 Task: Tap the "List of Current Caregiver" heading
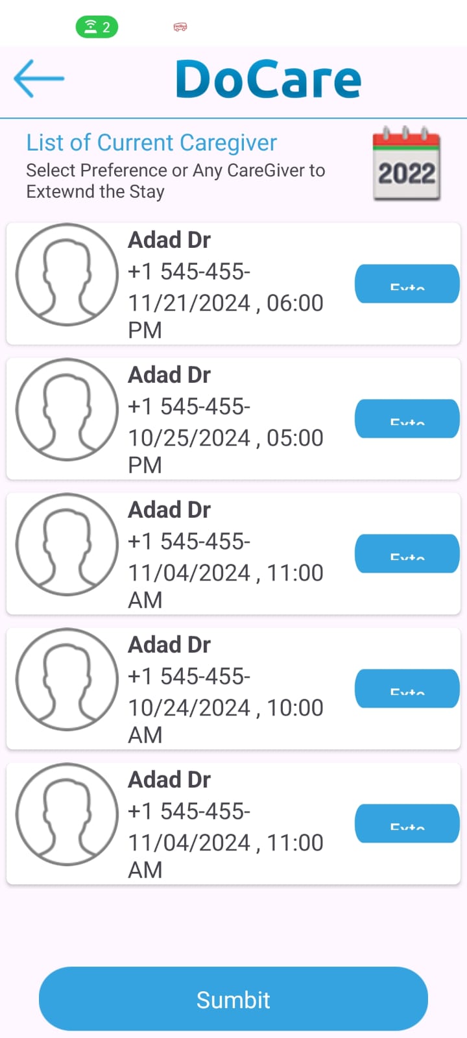(151, 143)
